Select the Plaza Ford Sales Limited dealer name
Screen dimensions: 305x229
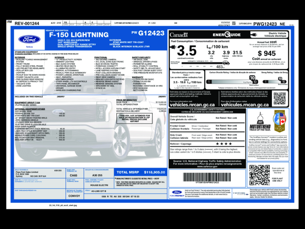tap(27, 172)
